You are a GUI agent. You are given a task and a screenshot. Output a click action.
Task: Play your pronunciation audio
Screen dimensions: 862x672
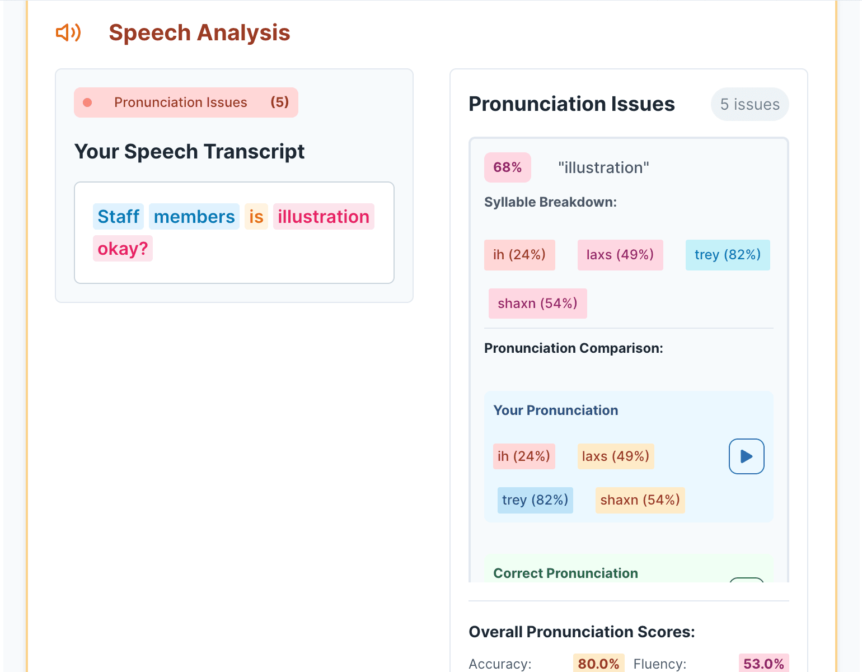(x=746, y=456)
